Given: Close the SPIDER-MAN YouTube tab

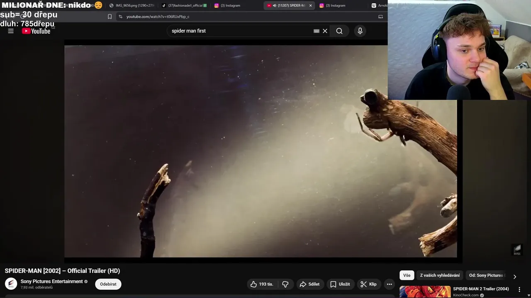Looking at the screenshot, I should click(310, 5).
